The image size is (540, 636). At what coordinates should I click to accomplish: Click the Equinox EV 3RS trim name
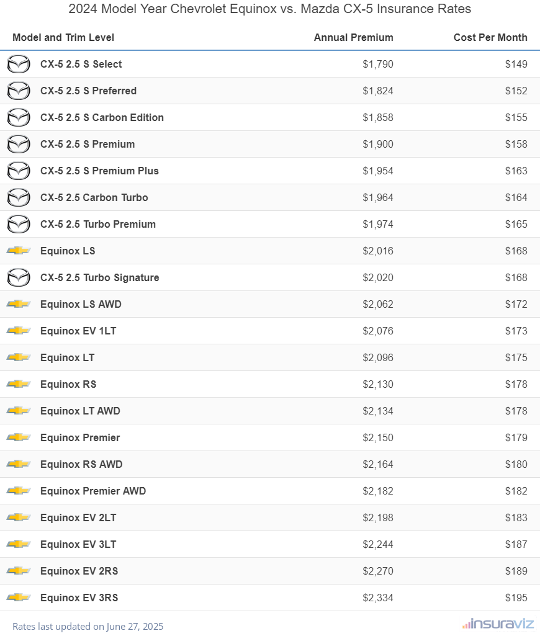(79, 598)
